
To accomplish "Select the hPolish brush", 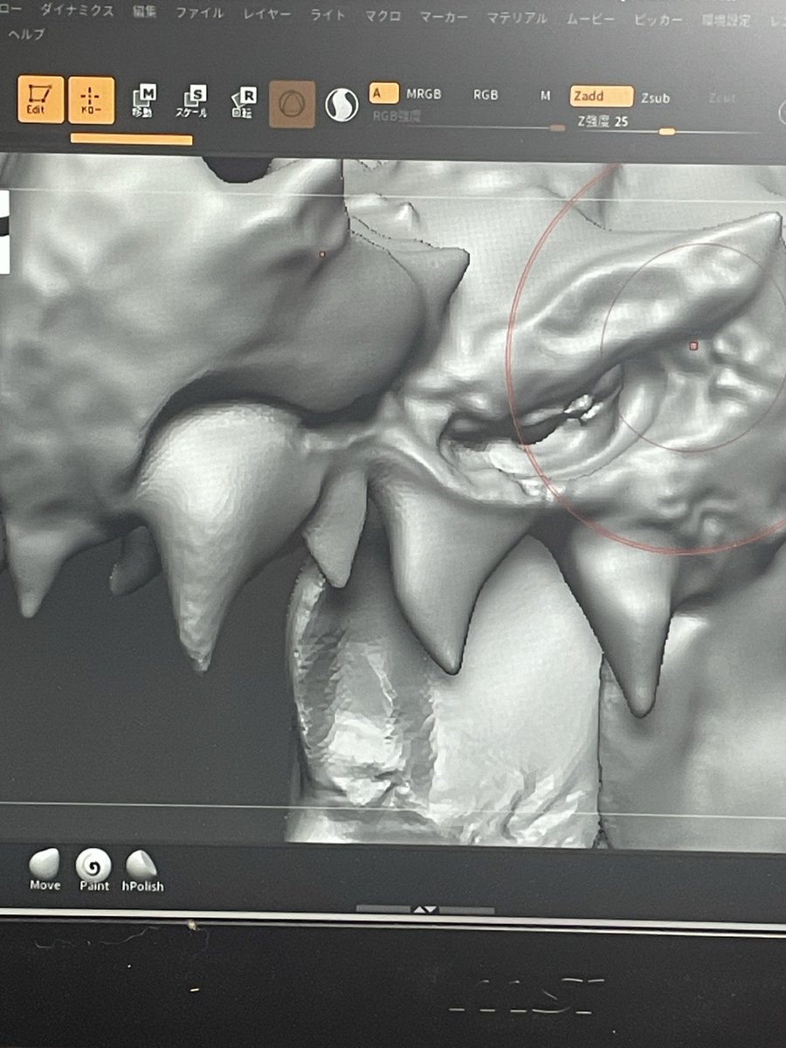I will click(142, 872).
